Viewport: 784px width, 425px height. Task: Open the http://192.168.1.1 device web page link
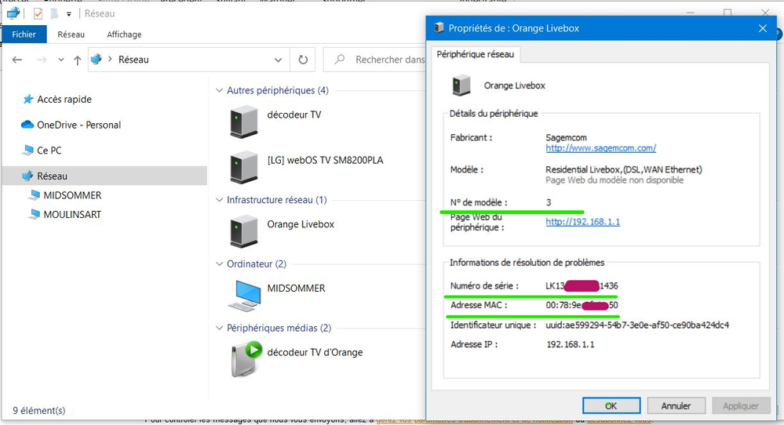pos(582,222)
